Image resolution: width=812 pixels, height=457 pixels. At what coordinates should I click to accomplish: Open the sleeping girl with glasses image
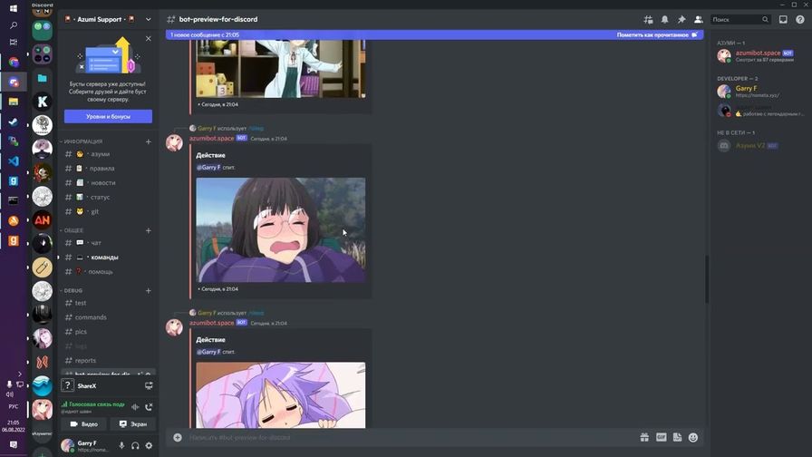pyautogui.click(x=281, y=230)
